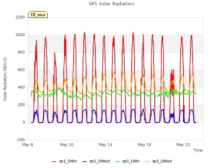Screen dimensions: 224x168
Task: Click the 800 y-axis label
Action: 21,52
